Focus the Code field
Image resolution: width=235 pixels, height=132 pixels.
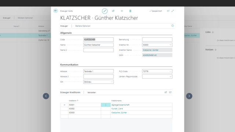pos(98,40)
